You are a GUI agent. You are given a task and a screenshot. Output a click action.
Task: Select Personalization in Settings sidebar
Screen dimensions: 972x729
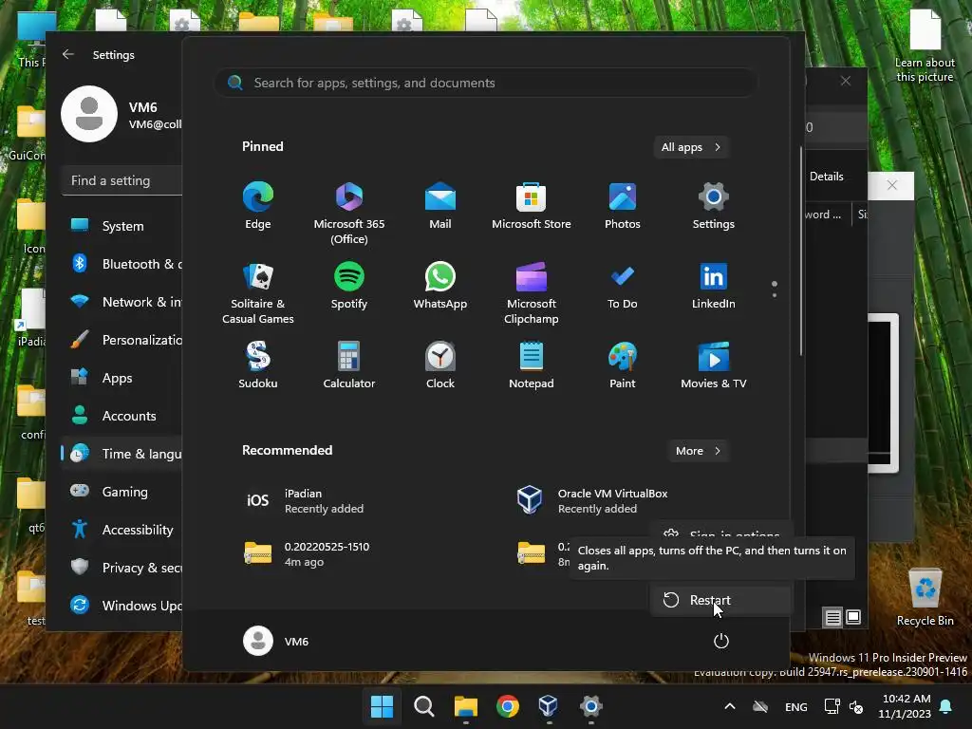[121, 340]
